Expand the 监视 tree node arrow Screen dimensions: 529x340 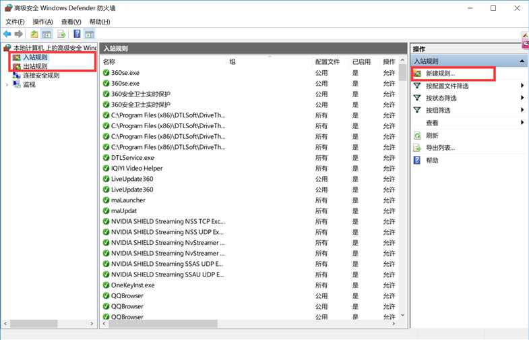[x=7, y=84]
